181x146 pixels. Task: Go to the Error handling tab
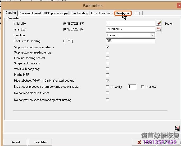[79, 13]
